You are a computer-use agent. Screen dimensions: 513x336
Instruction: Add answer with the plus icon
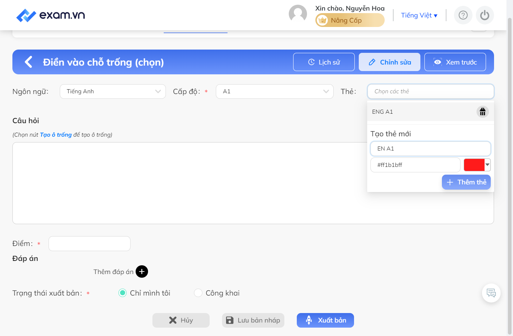pos(142,271)
